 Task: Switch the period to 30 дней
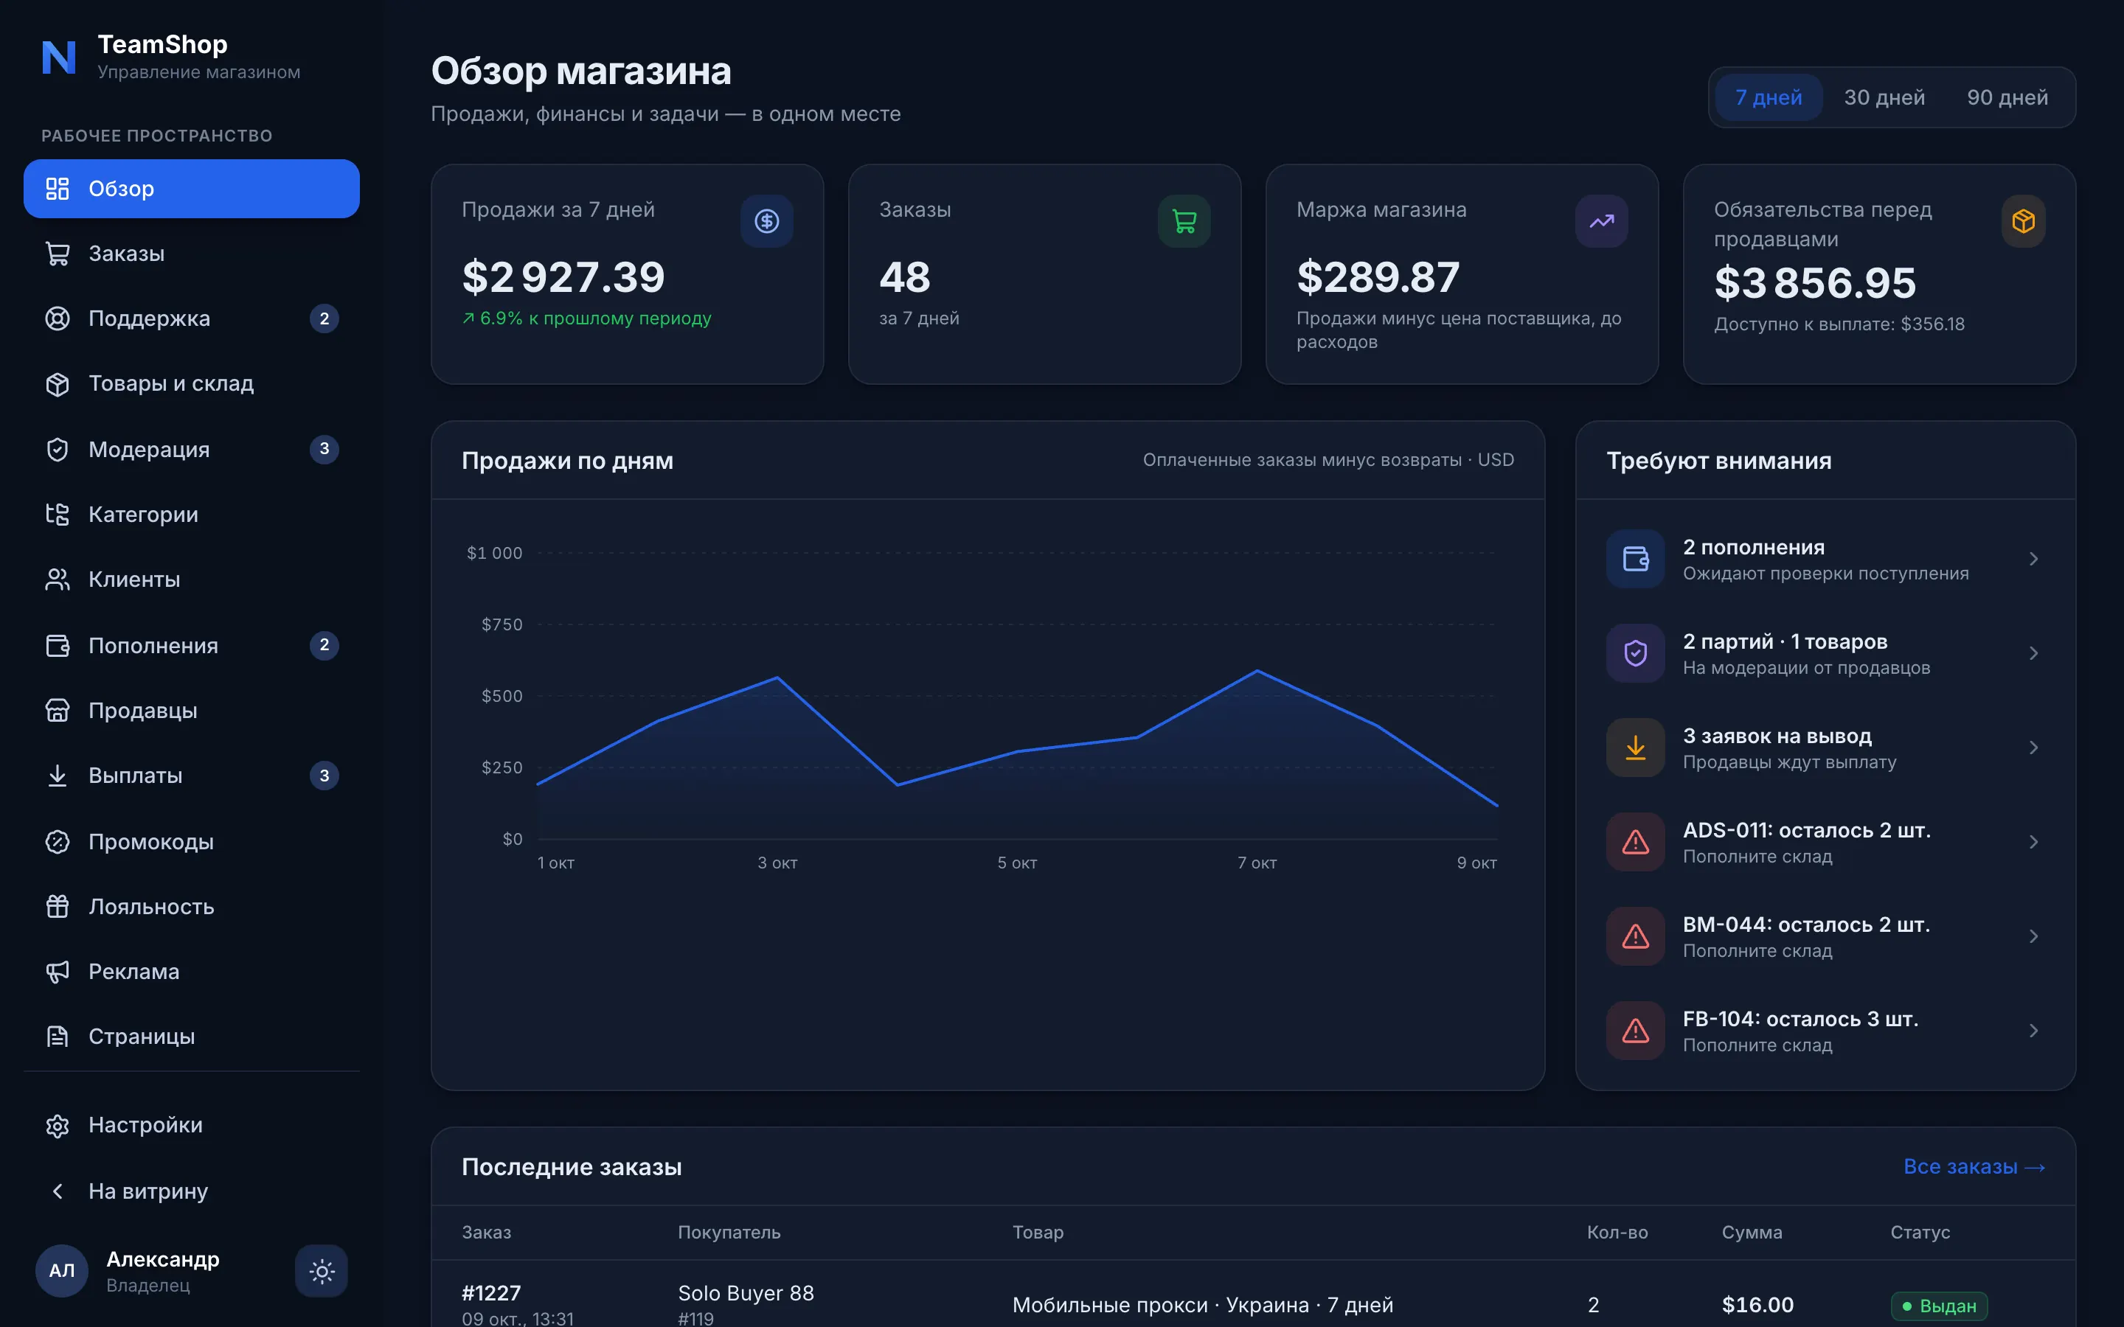pos(1884,97)
